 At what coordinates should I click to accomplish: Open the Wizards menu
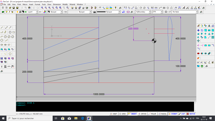[x=72, y=5]
